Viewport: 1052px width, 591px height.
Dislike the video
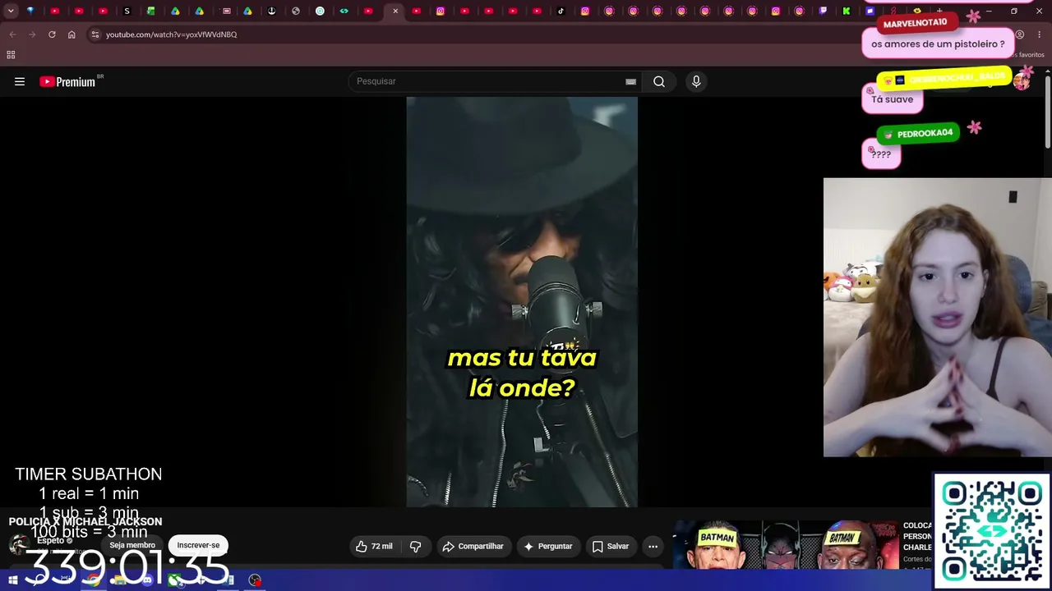click(416, 547)
